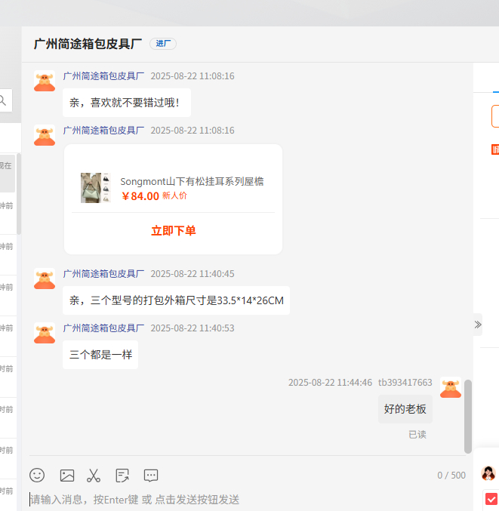Click the 好的老板 sent message bubble

click(405, 409)
